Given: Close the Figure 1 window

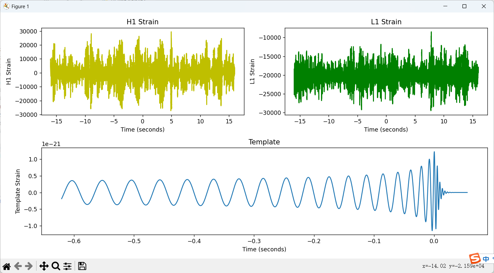Looking at the screenshot, I should click(484, 6).
